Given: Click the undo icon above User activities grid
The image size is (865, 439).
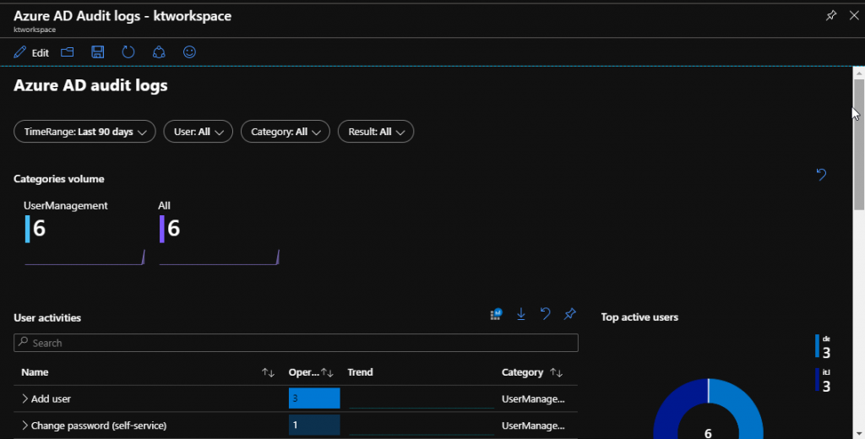Looking at the screenshot, I should (546, 314).
